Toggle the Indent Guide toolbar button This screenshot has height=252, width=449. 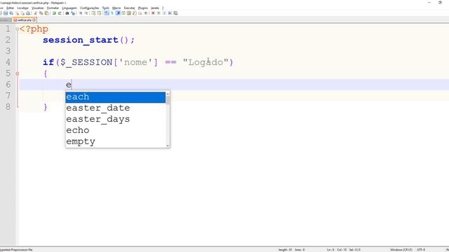tap(117, 13)
